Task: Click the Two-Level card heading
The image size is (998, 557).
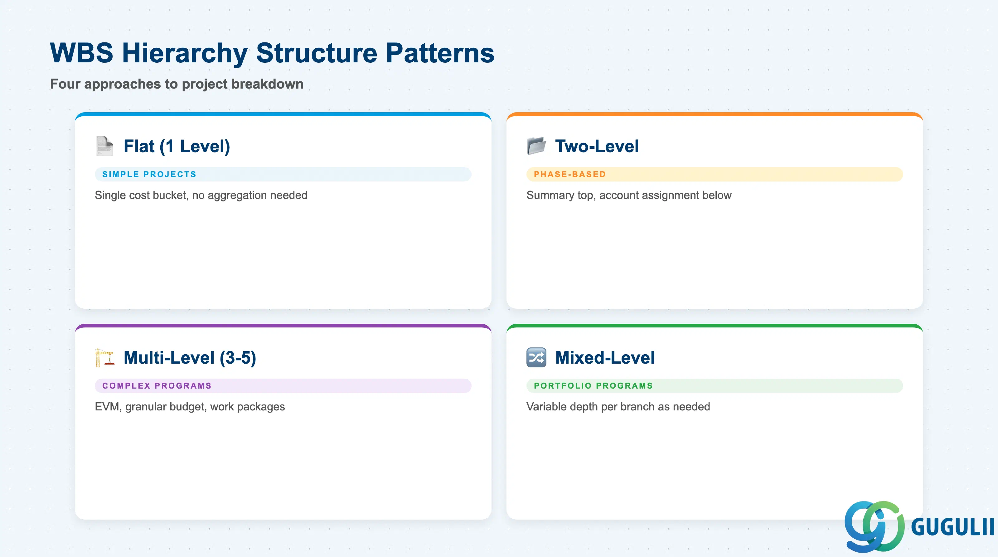Action: [x=597, y=146]
